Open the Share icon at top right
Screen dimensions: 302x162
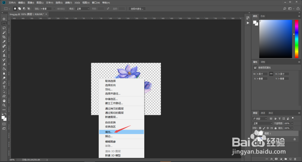coord(298,8)
